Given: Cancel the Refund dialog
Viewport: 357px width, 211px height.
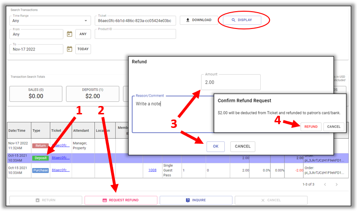Looking at the screenshot, I should pyautogui.click(x=243, y=146).
